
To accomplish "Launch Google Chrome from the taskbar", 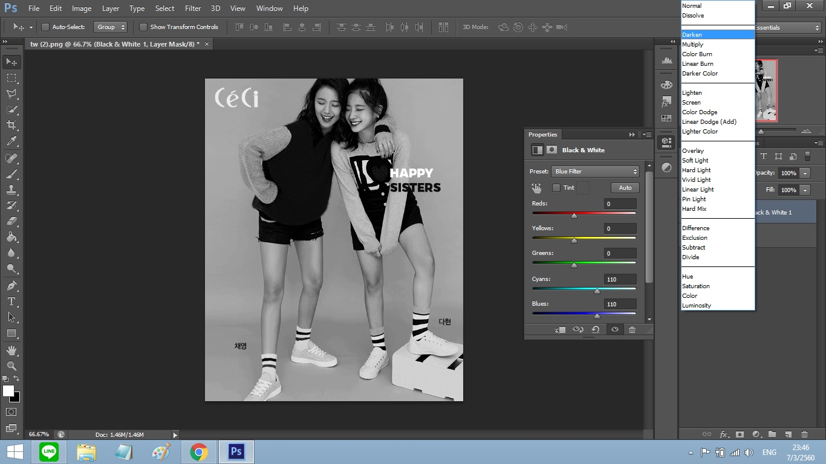I will click(199, 452).
